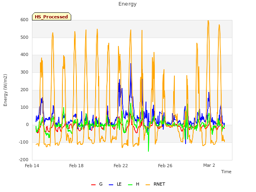The height and width of the screenshot is (192, 256).
Task: Toggle the RNET series in legend
Action: point(155,184)
